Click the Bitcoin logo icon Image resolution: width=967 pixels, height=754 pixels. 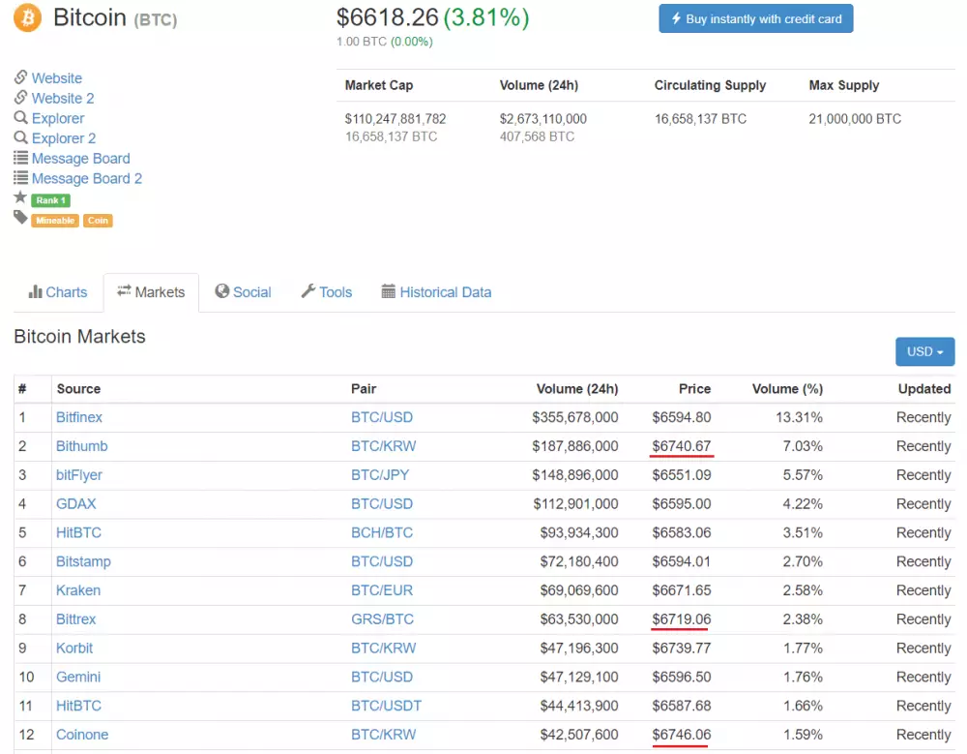point(26,17)
